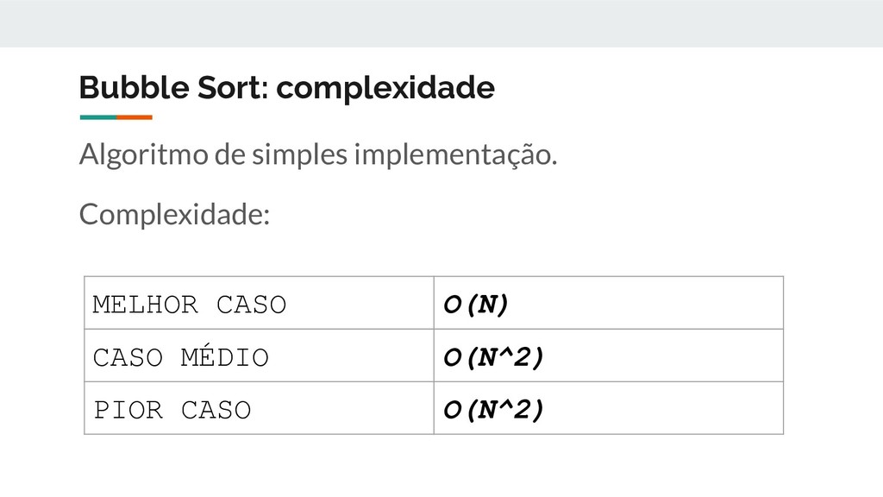883x497 pixels.
Task: Click the word PIOR in the table
Action: point(128,410)
